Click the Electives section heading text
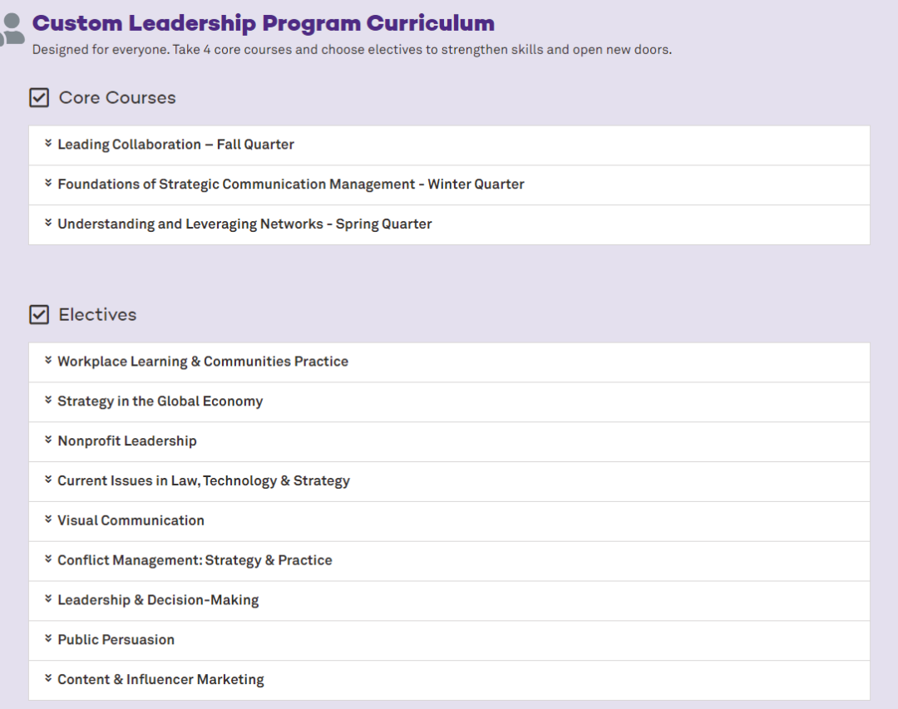Image resolution: width=898 pixels, height=709 pixels. click(x=97, y=315)
